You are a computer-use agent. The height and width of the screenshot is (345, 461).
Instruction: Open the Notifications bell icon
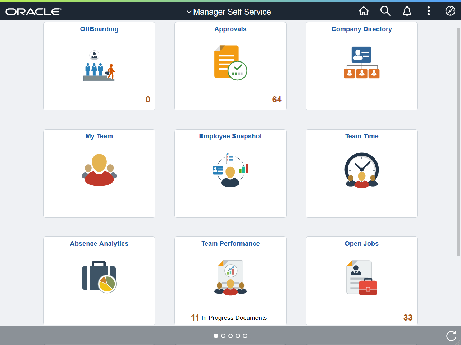407,11
